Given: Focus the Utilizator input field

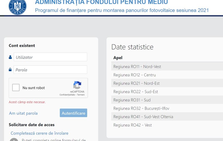Looking at the screenshot, I should (x=50, y=57).
